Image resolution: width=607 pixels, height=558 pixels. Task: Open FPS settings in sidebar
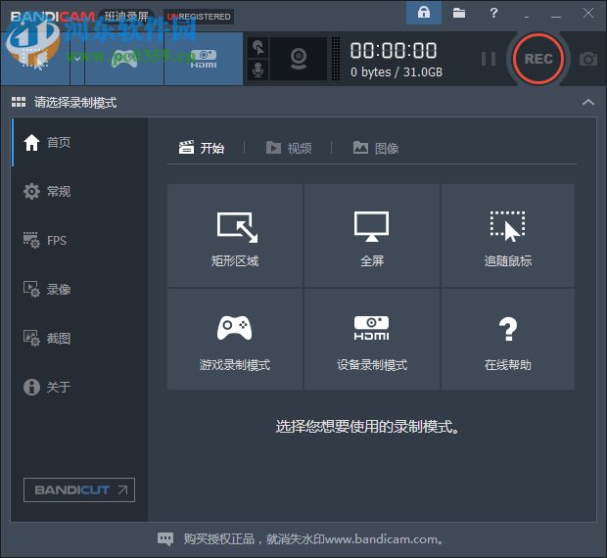[79, 240]
